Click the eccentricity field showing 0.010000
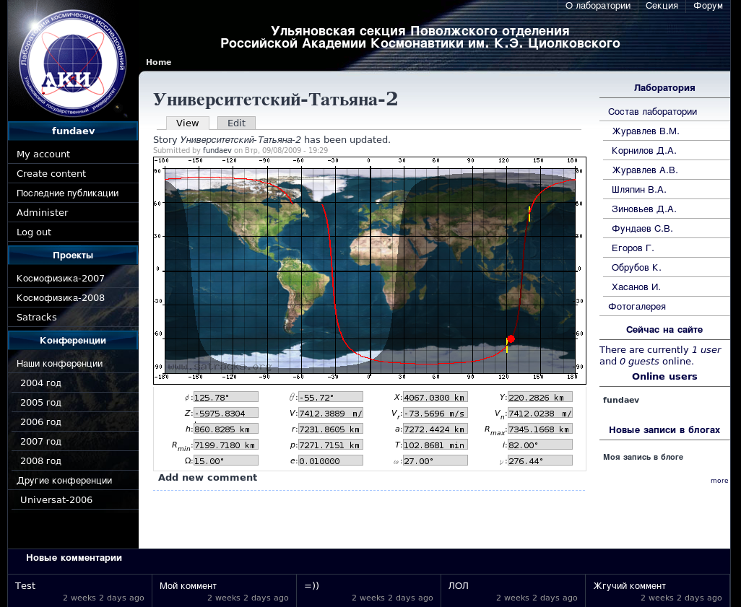Image resolution: width=741 pixels, height=607 pixels. pos(330,460)
